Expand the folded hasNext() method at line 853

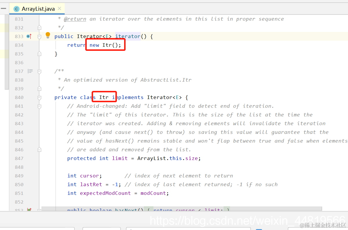coord(39,210)
